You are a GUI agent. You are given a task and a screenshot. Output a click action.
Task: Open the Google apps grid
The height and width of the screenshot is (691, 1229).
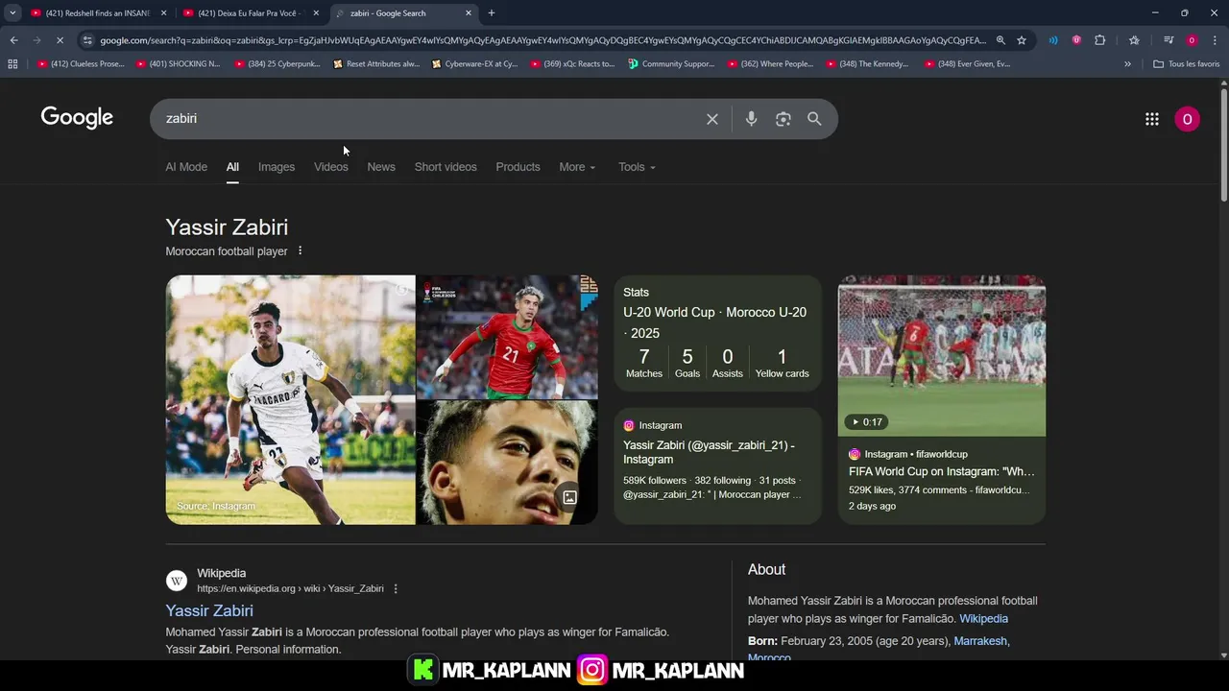[x=1152, y=119]
